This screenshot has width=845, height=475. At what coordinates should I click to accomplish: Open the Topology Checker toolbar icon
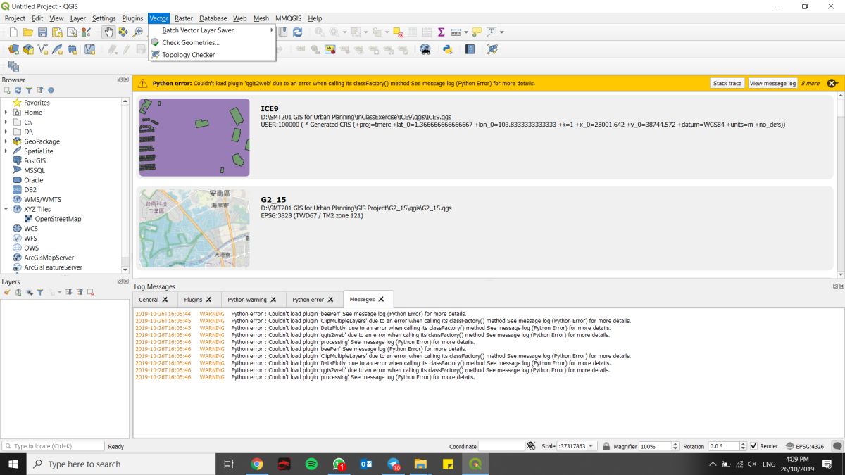[492, 49]
